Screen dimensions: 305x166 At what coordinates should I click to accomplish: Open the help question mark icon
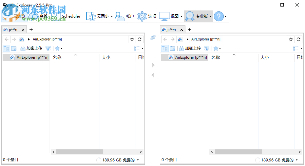(x=219, y=16)
